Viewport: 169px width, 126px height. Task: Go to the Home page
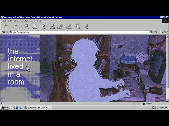tap(43, 27)
